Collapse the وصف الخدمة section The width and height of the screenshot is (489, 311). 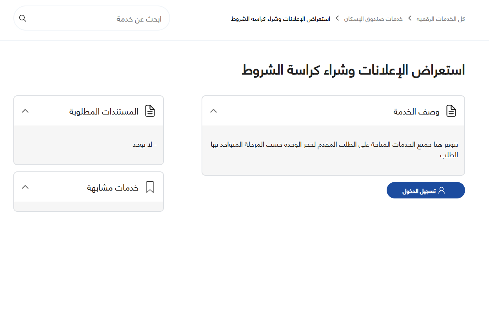214,111
